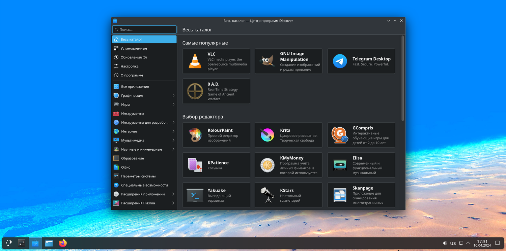
Task: Open the KMyMoney coin icon
Action: (268, 165)
